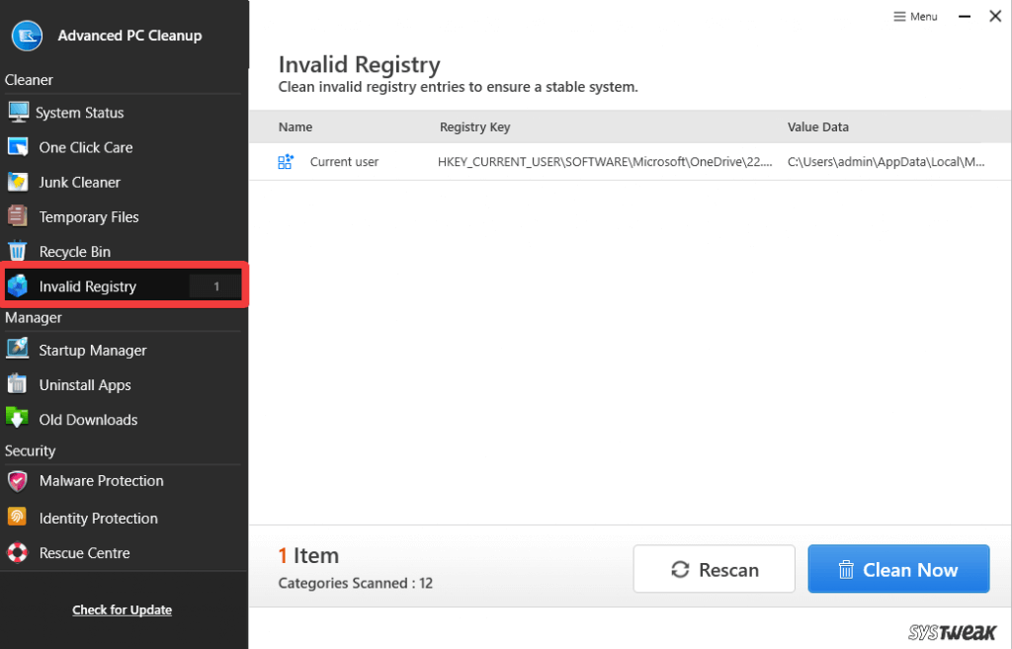Image resolution: width=1012 pixels, height=649 pixels.
Task: Click the Rescan button
Action: point(714,569)
